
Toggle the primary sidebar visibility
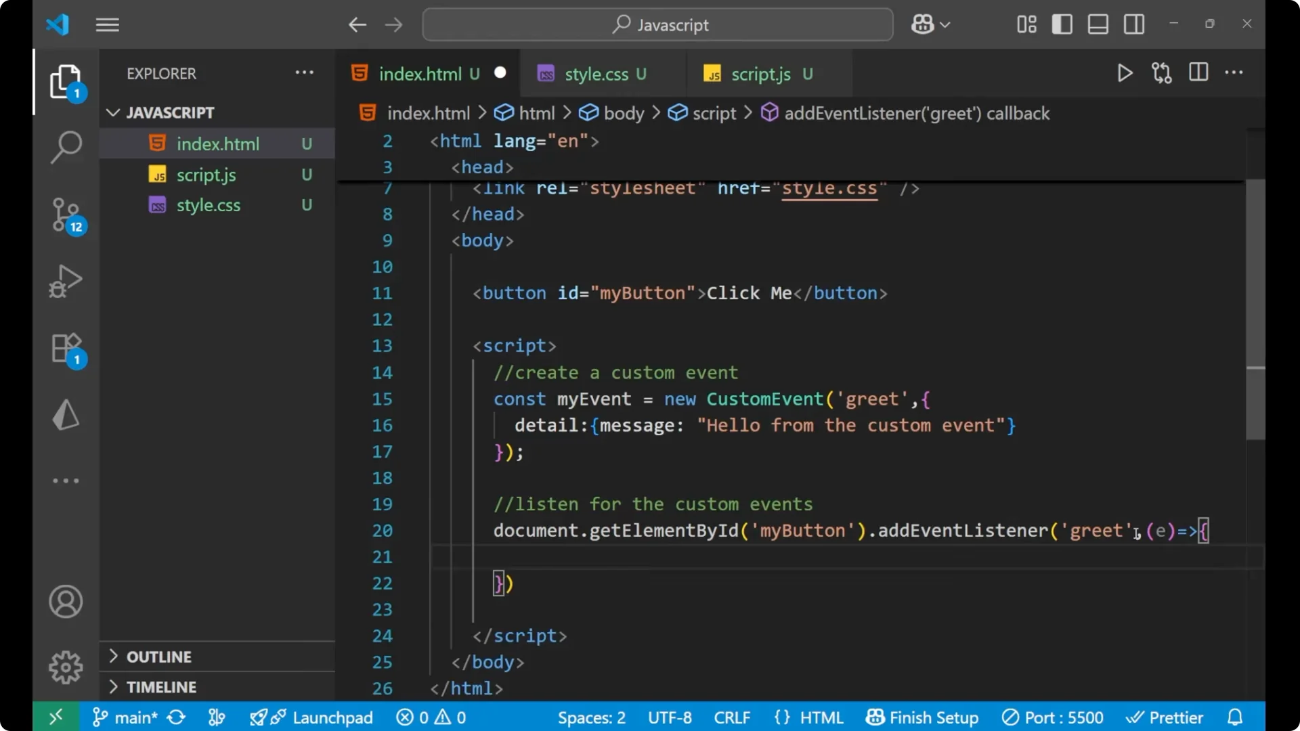click(x=1062, y=24)
